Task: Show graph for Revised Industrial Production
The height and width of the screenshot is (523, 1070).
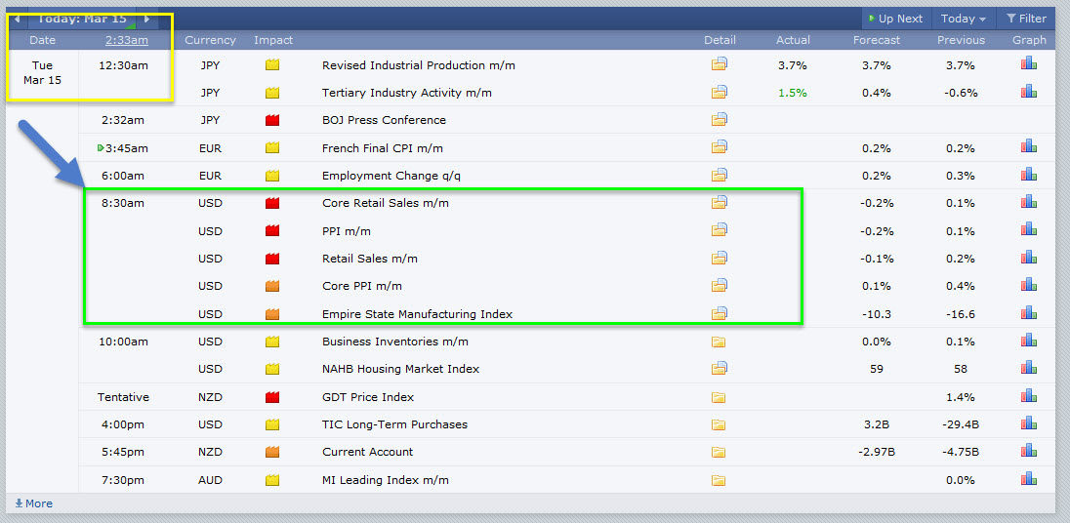Action: (x=1029, y=63)
